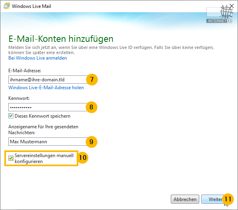Toggle 'Dieses Kennwort speichern' checkbox

click(x=11, y=116)
